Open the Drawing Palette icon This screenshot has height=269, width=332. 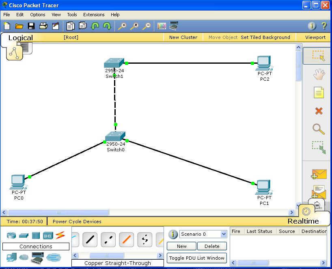162,26
